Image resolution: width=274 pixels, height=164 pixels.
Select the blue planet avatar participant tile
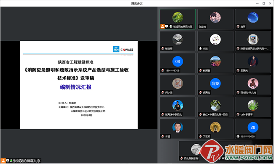[x=253, y=19]
